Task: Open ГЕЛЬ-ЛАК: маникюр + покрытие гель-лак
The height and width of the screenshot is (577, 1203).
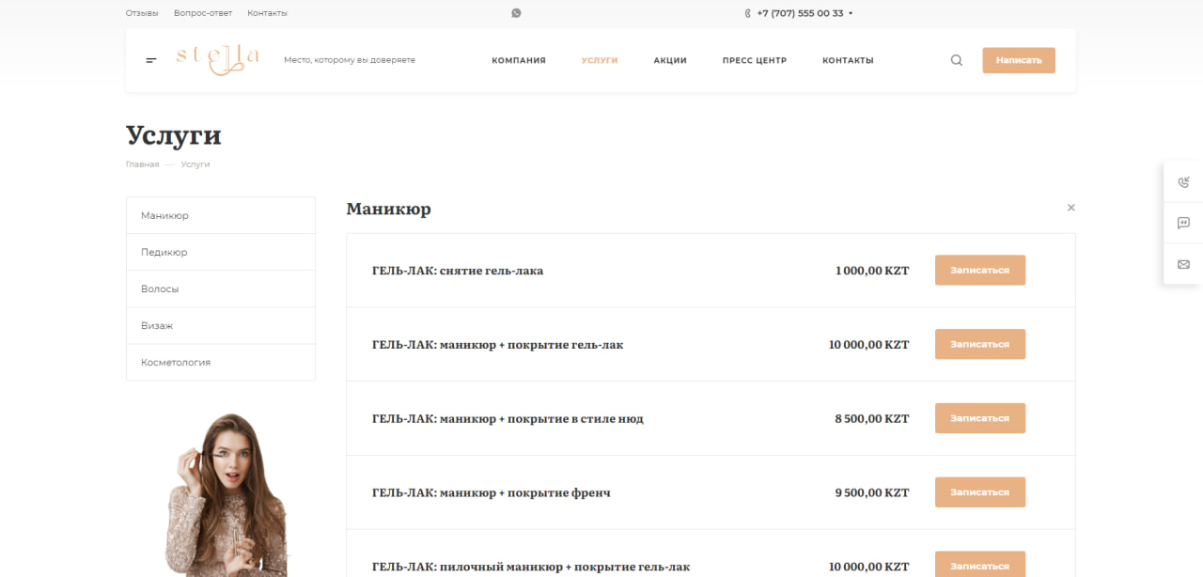Action: pos(497,345)
